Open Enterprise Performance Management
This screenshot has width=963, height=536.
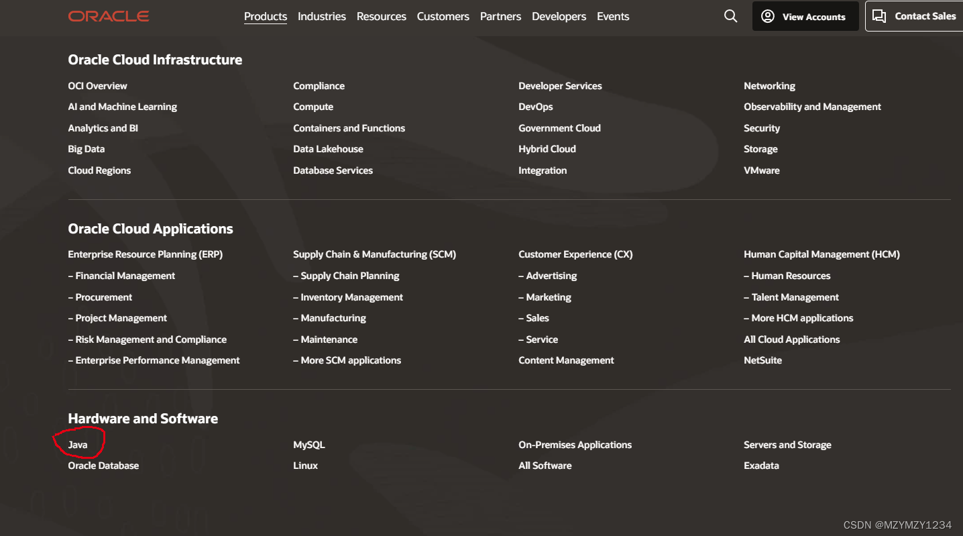click(154, 360)
